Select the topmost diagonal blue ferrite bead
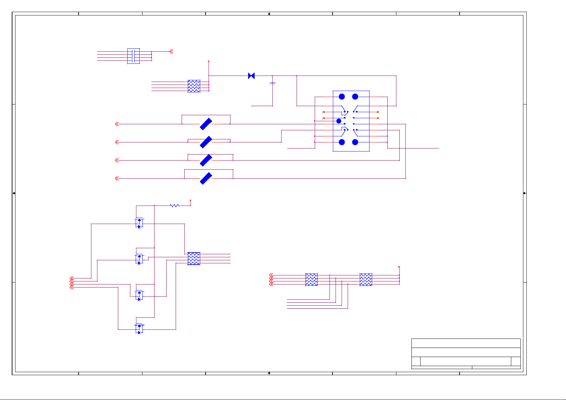This screenshot has width=566, height=400. pos(206,124)
